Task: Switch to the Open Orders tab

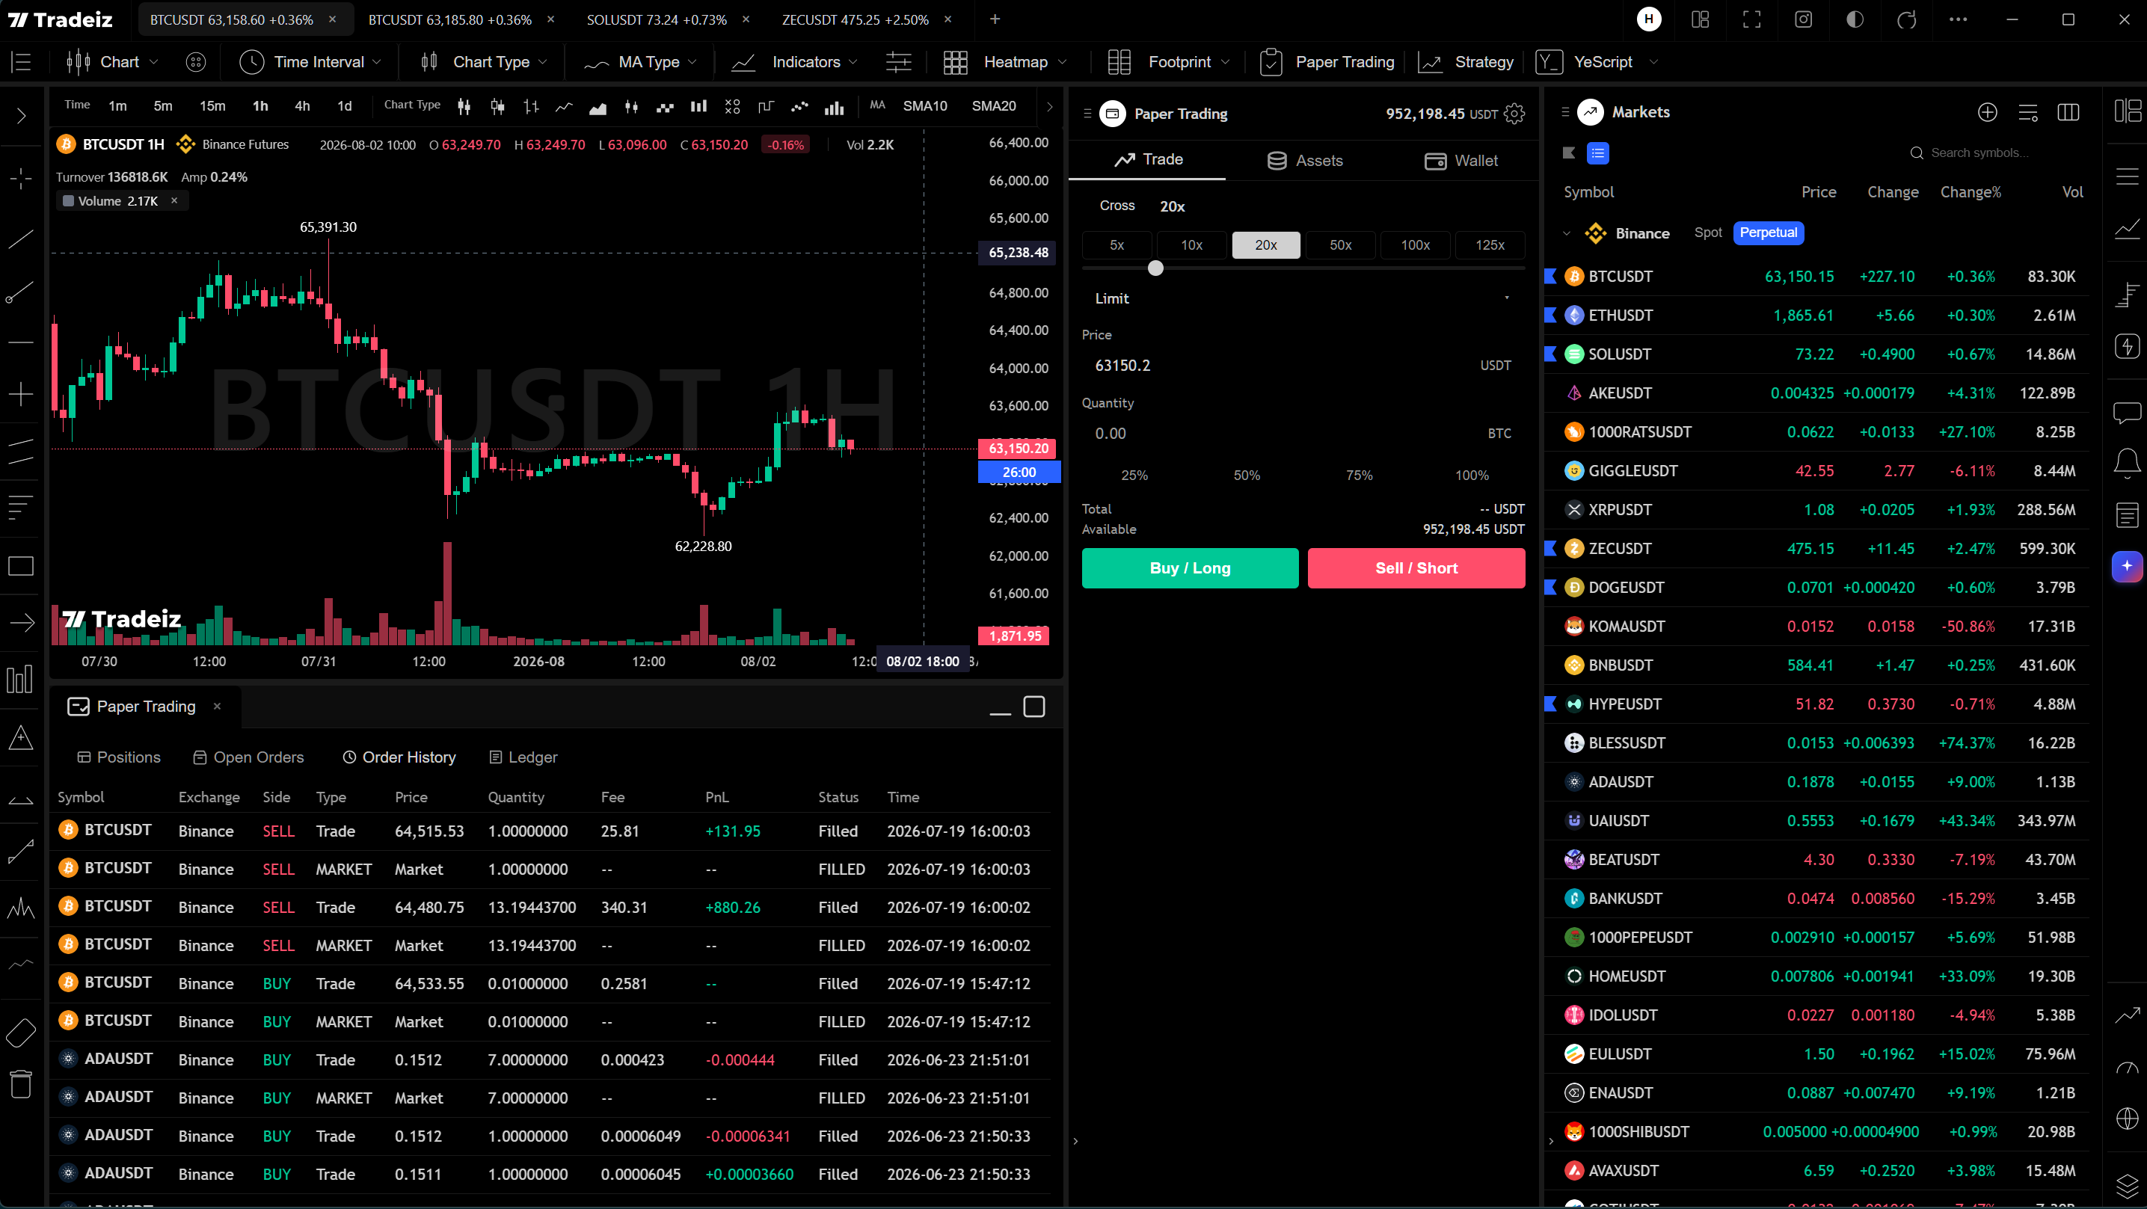Action: (248, 757)
